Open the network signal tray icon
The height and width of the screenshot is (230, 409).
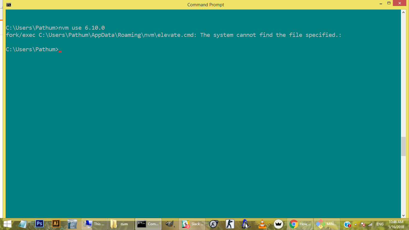pyautogui.click(x=370, y=224)
